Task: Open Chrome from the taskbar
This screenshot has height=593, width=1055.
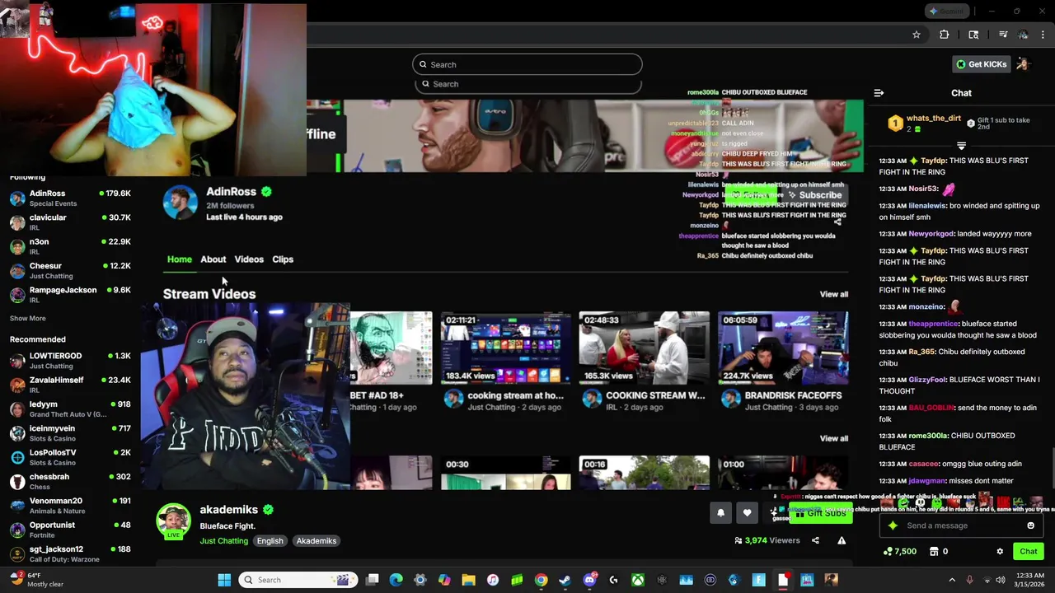Action: pos(541,580)
